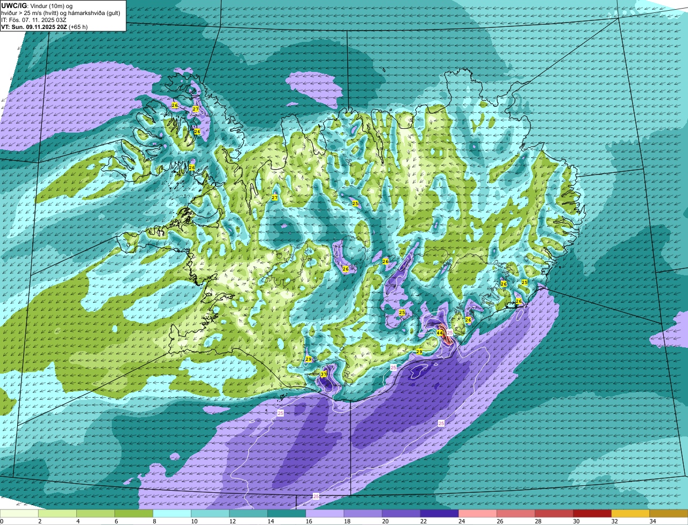Click the legend scale value 32
This screenshot has width=688, height=525.
point(613,521)
